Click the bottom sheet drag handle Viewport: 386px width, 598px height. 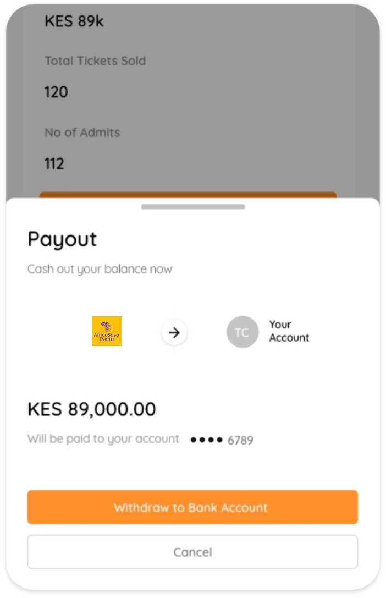192,207
